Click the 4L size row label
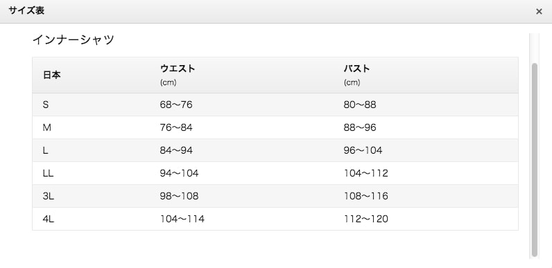 pyautogui.click(x=49, y=219)
